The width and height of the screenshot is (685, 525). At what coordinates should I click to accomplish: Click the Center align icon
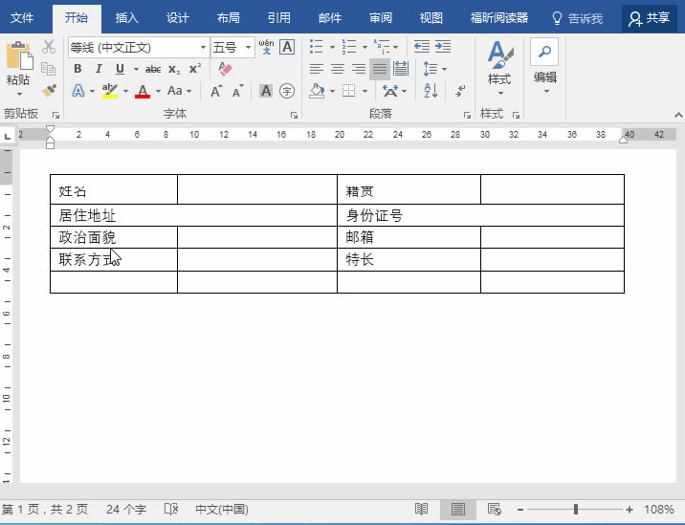(338, 69)
